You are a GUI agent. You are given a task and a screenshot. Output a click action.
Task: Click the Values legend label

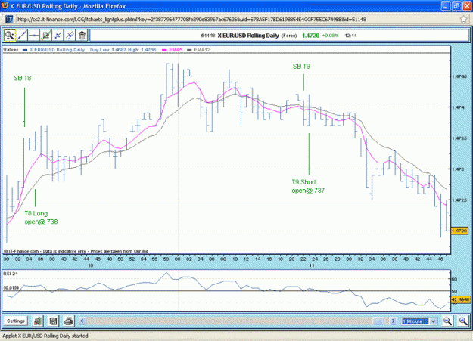11,50
